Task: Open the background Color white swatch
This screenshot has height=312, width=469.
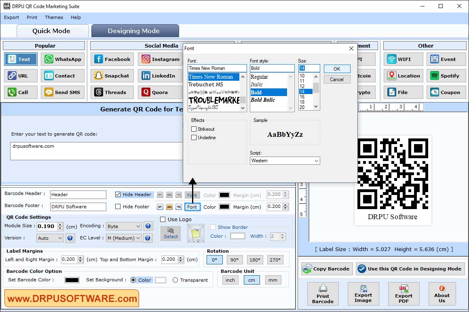Action: point(161,280)
